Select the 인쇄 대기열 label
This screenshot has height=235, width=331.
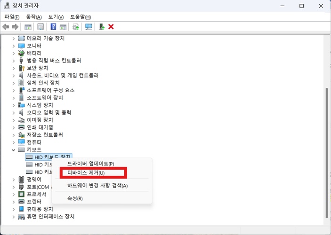pos(40,127)
